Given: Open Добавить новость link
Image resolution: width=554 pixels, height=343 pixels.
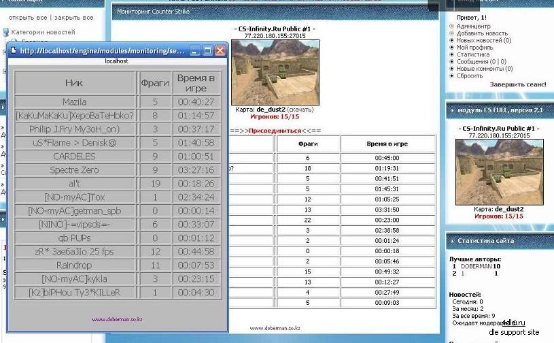Looking at the screenshot, I should (482, 33).
